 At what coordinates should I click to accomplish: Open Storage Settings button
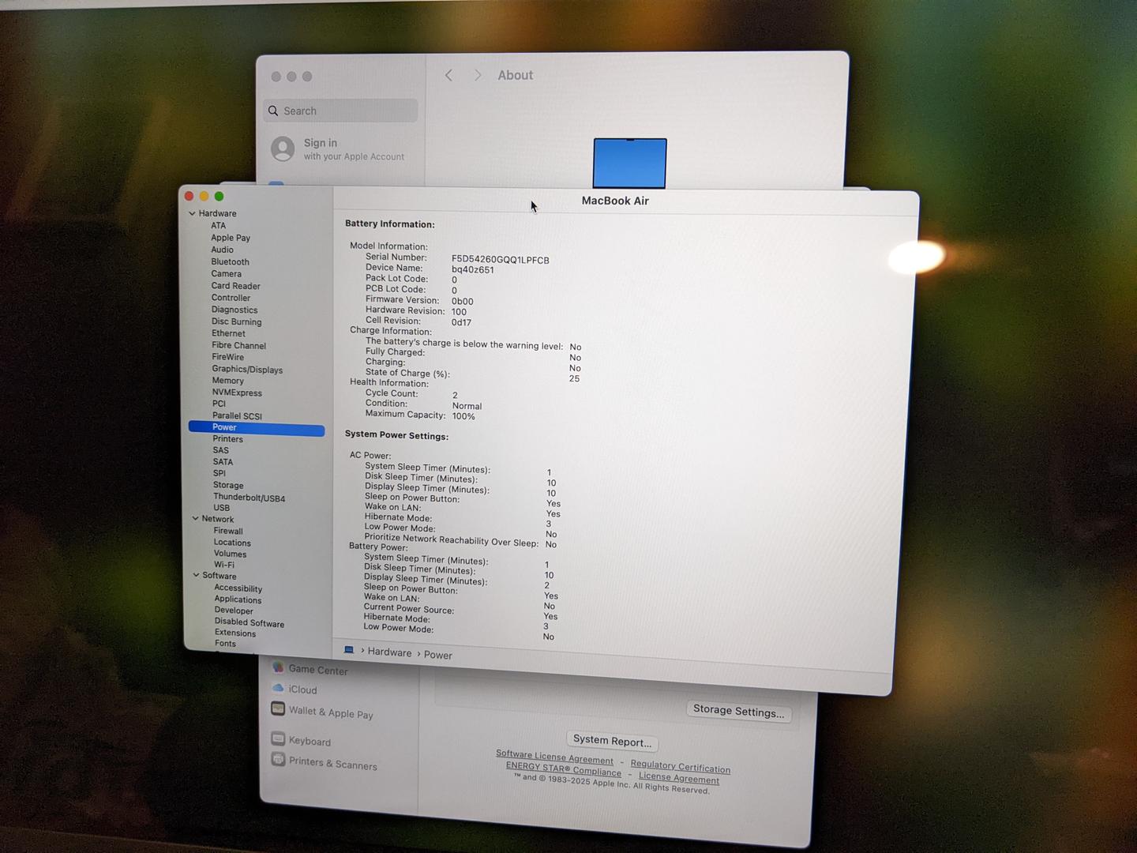tap(738, 711)
